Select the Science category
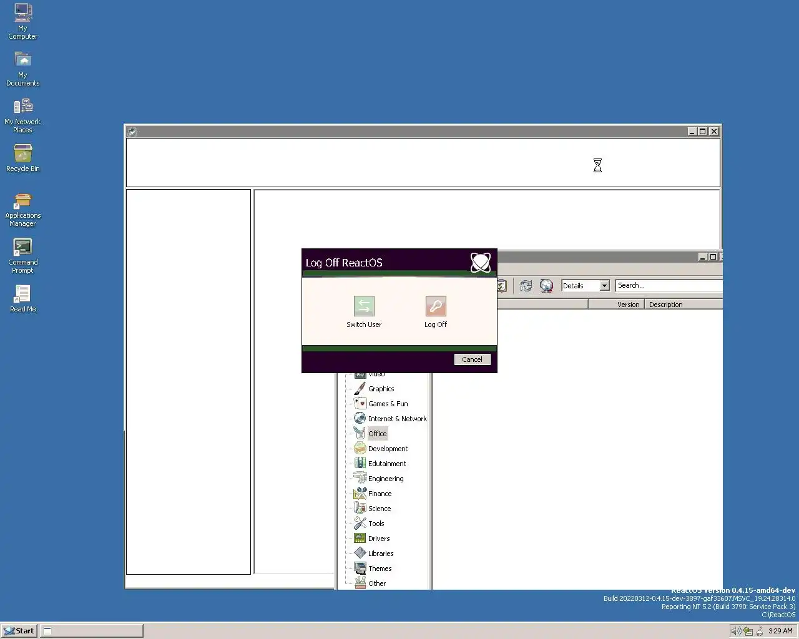The width and height of the screenshot is (799, 639). tap(380, 509)
